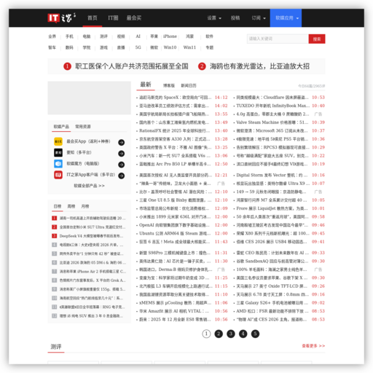
Task: Select the 常用资源 sidebar tab
Action: [x=83, y=127]
